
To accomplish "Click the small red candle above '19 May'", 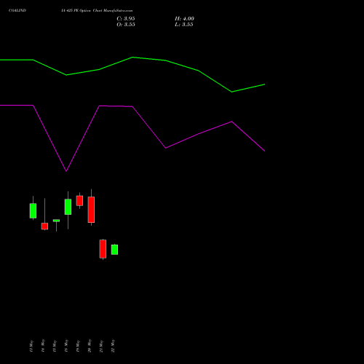I will click(x=79, y=201).
